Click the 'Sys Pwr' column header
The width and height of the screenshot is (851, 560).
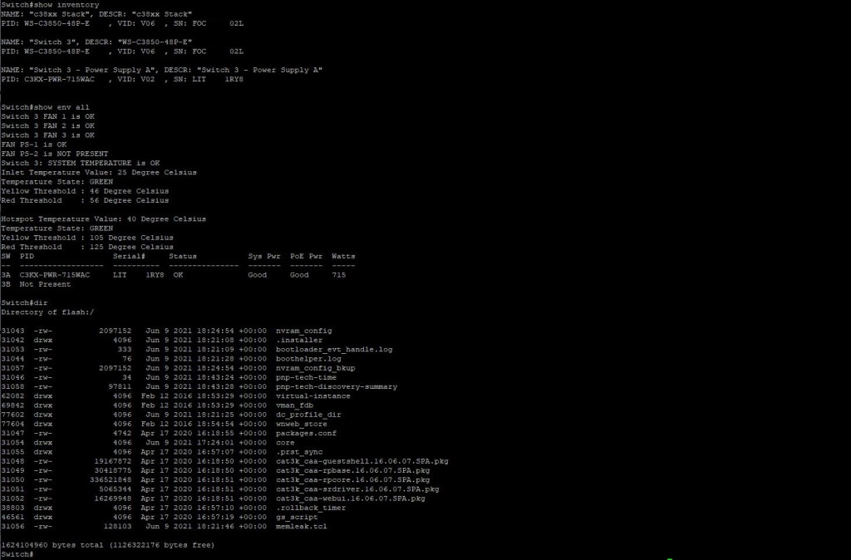(264, 256)
